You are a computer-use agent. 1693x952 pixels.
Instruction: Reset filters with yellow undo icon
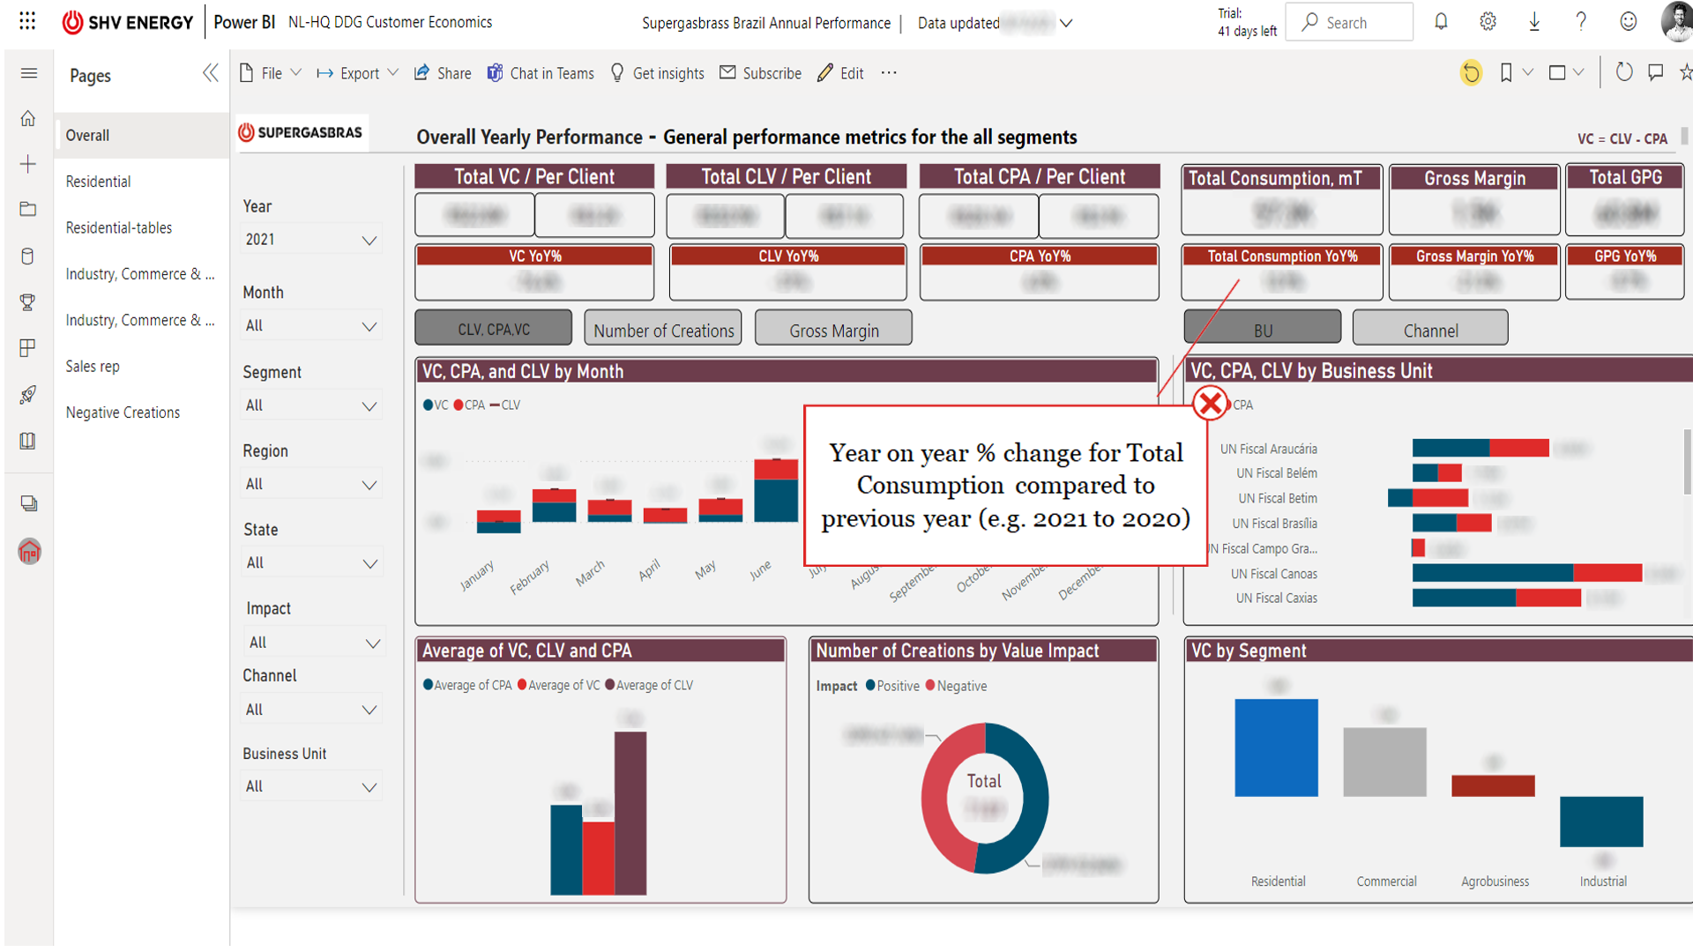[1471, 73]
